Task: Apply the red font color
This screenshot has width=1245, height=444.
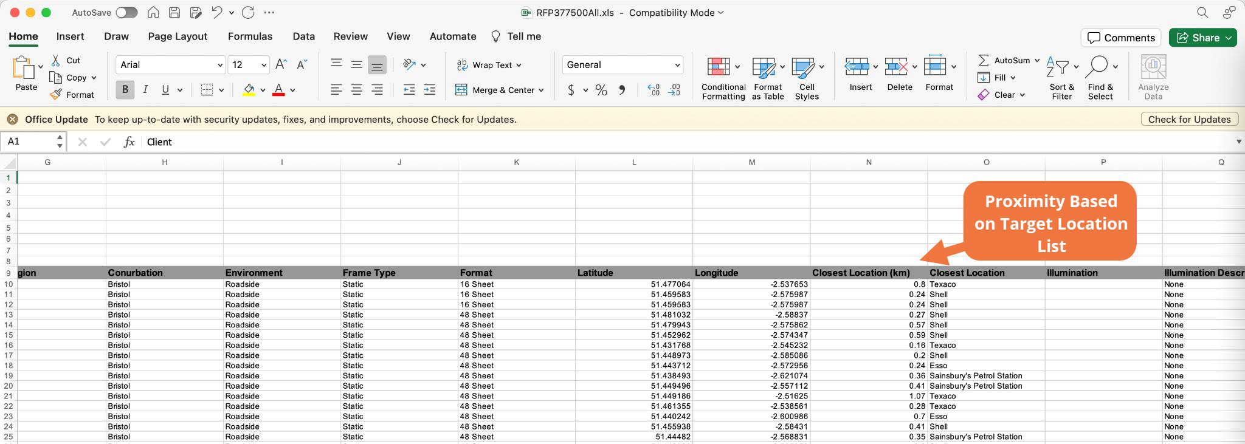Action: (x=278, y=90)
